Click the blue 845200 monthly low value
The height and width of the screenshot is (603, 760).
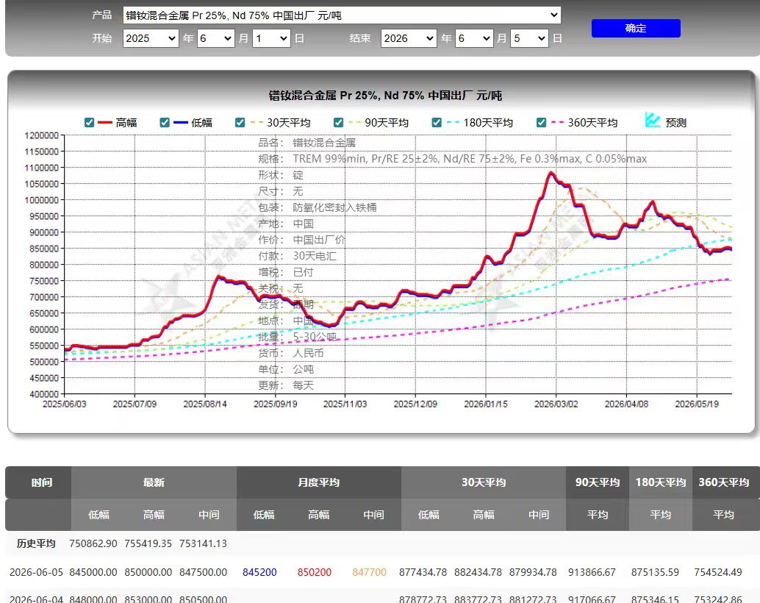(x=259, y=572)
